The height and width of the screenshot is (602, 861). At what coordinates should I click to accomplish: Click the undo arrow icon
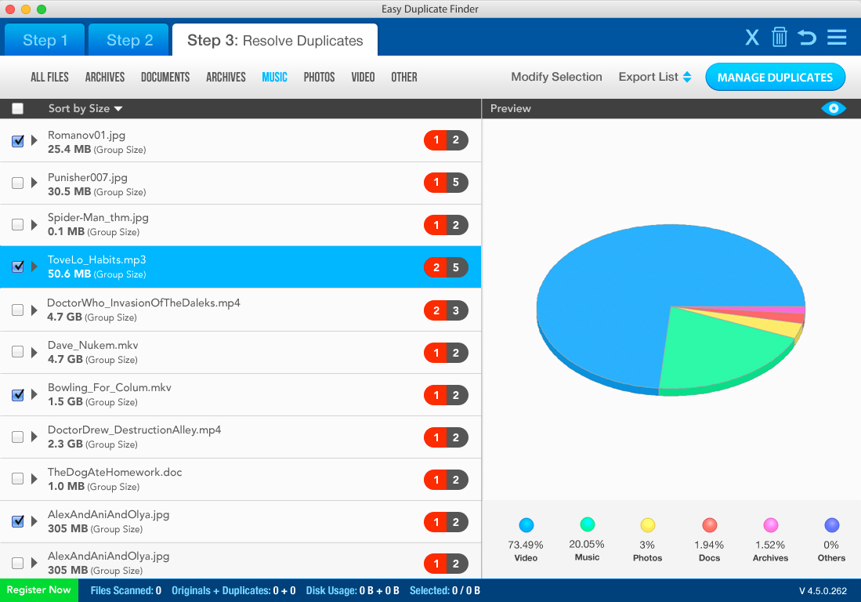coord(807,38)
